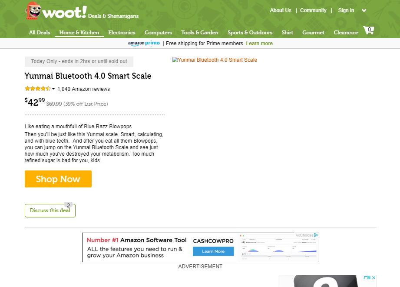Click the woot! wordmark logo
Viewport: 400px width, 287px height.
pyautogui.click(x=65, y=12)
